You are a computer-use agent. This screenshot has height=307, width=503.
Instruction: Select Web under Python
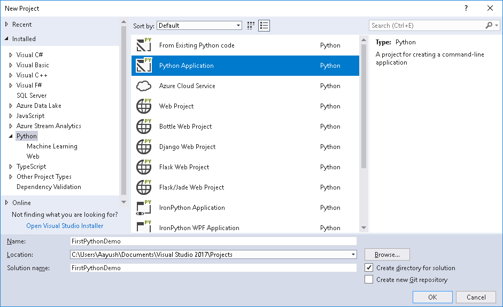(x=33, y=156)
